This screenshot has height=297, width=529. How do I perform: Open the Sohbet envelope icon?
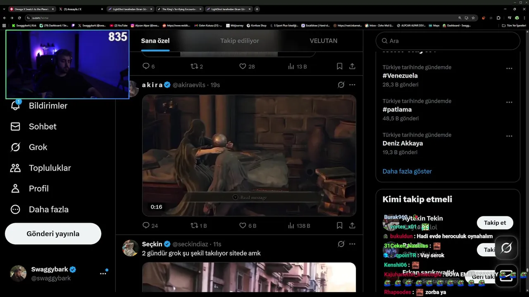point(15,127)
